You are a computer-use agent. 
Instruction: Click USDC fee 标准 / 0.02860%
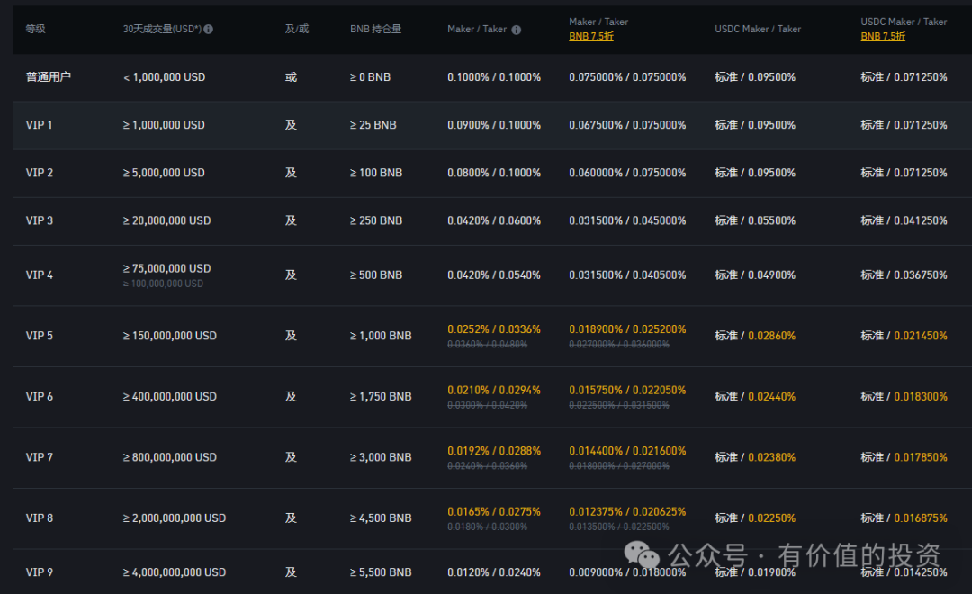click(x=755, y=336)
